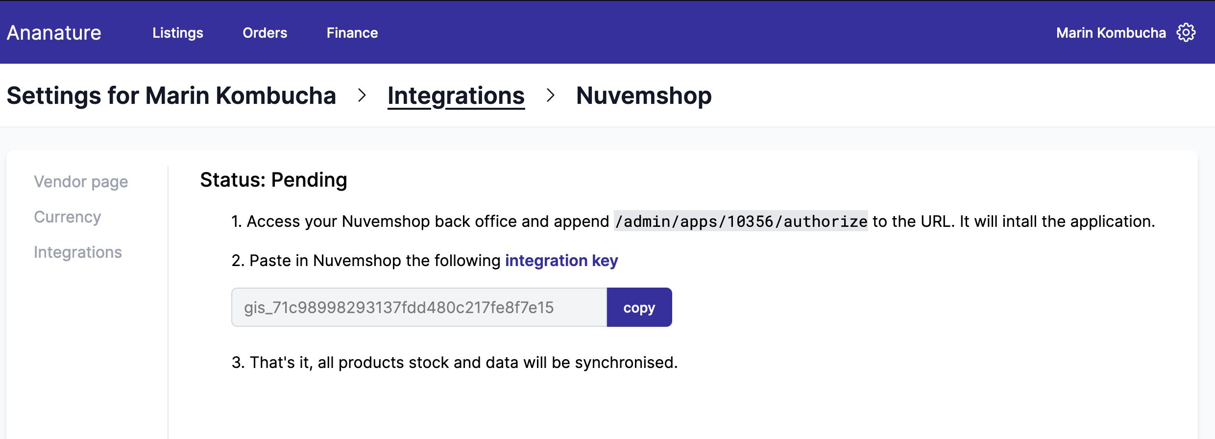Click the chevron before Nuvemshop breadcrumb
This screenshot has width=1215, height=439.
coord(551,95)
